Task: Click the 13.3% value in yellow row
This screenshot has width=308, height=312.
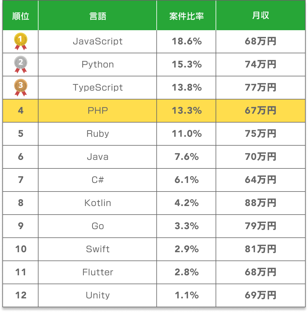Action: [187, 111]
